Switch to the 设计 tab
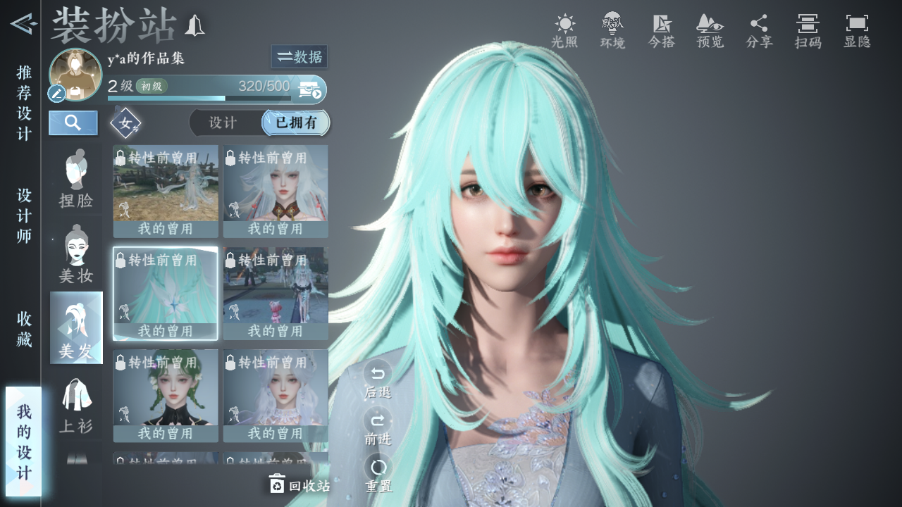 (x=223, y=123)
